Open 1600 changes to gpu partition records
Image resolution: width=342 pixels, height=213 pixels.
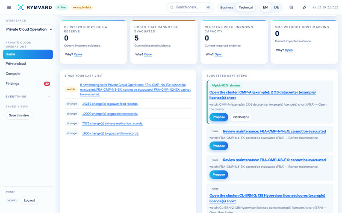(110, 133)
